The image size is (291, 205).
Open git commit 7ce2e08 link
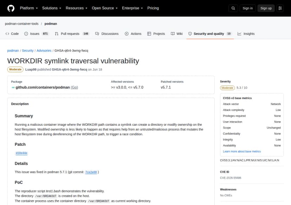[91, 172]
